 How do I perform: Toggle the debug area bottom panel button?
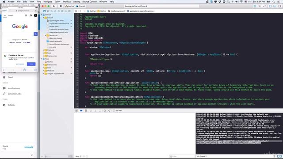tap(275, 6)
